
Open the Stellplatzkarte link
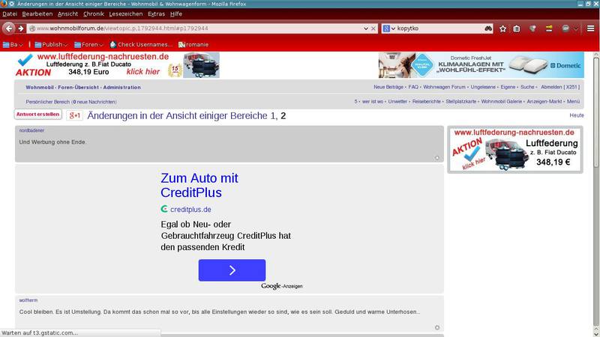click(x=461, y=102)
